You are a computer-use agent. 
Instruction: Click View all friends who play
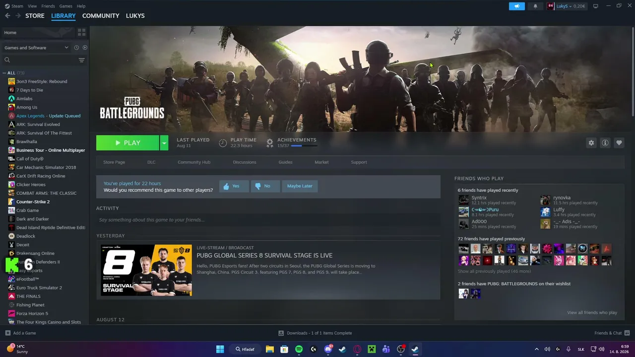(592, 312)
